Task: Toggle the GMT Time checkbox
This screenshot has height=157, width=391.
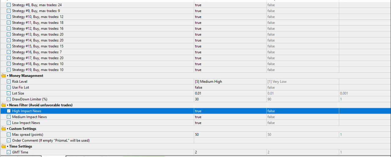Action: click(9, 152)
